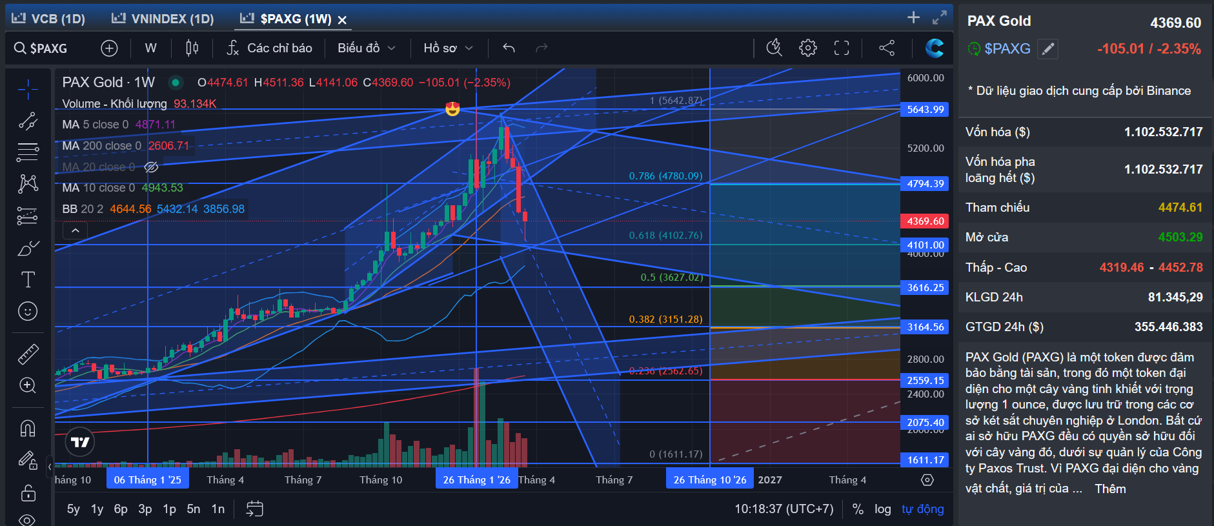This screenshot has height=526, width=1214.
Task: Click the PAX Gold · 1W legend title
Action: (108, 83)
